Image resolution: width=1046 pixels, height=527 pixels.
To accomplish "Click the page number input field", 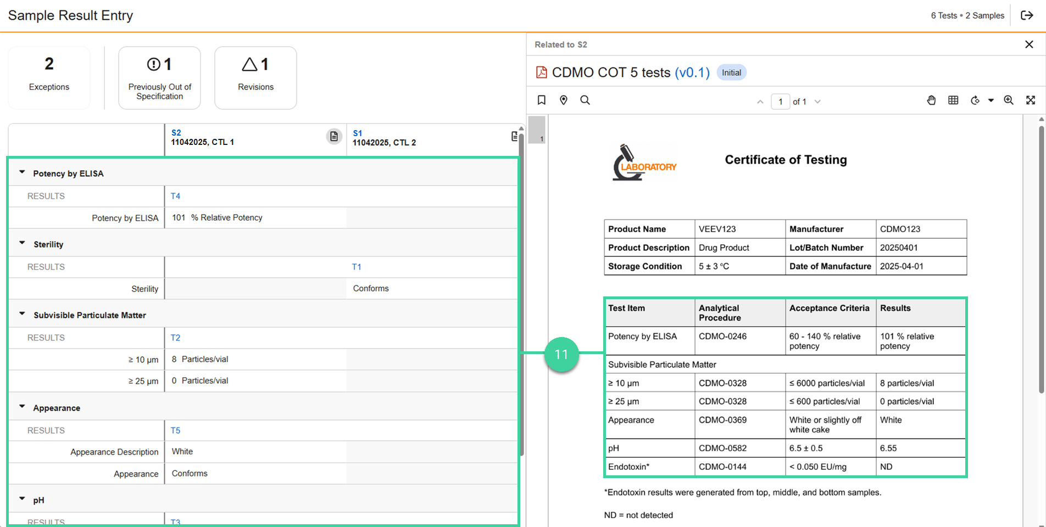I will coord(780,102).
